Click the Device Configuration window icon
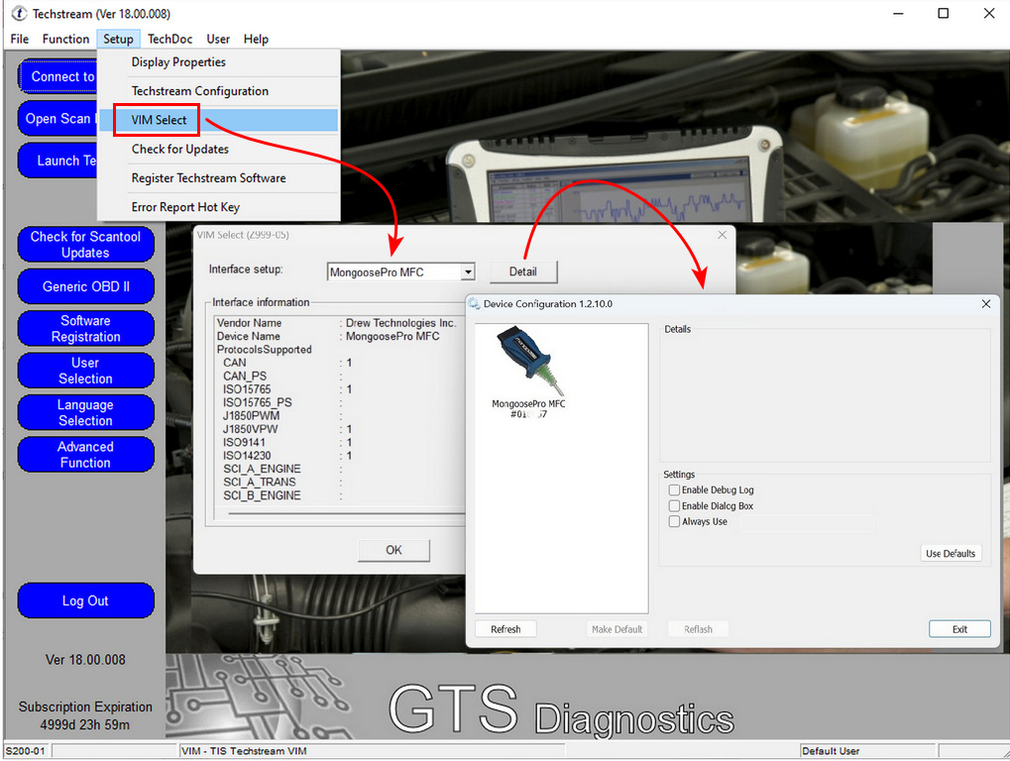 coord(474,304)
